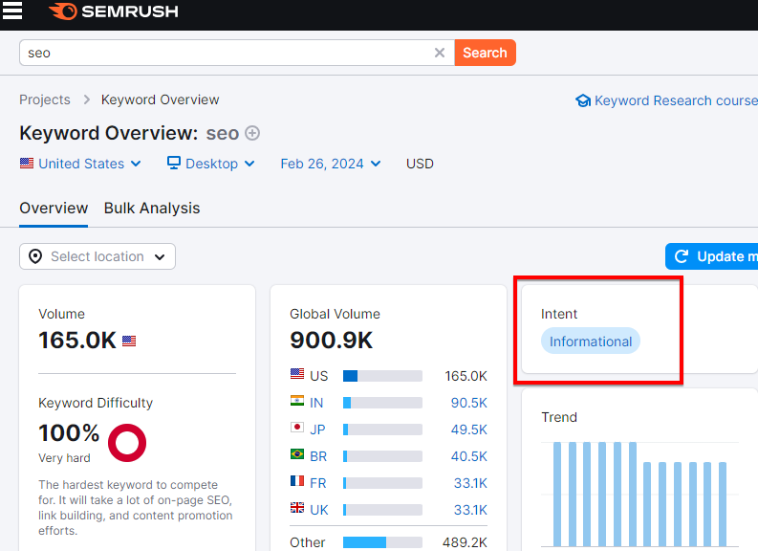Switch to the Overview tab
This screenshot has width=758, height=551.
[x=54, y=208]
